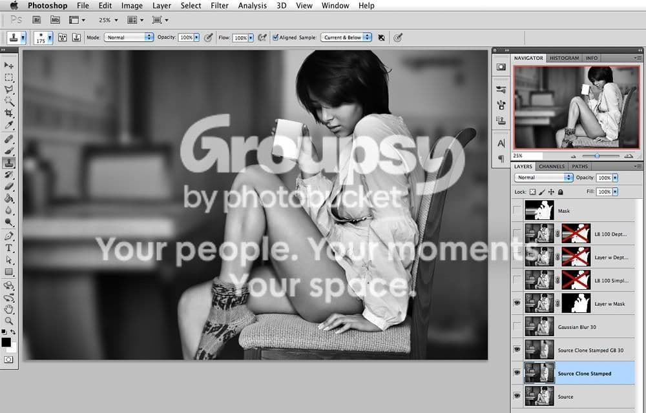Hide the Layer w Mask layer
The width and height of the screenshot is (646, 413).
[x=517, y=303]
